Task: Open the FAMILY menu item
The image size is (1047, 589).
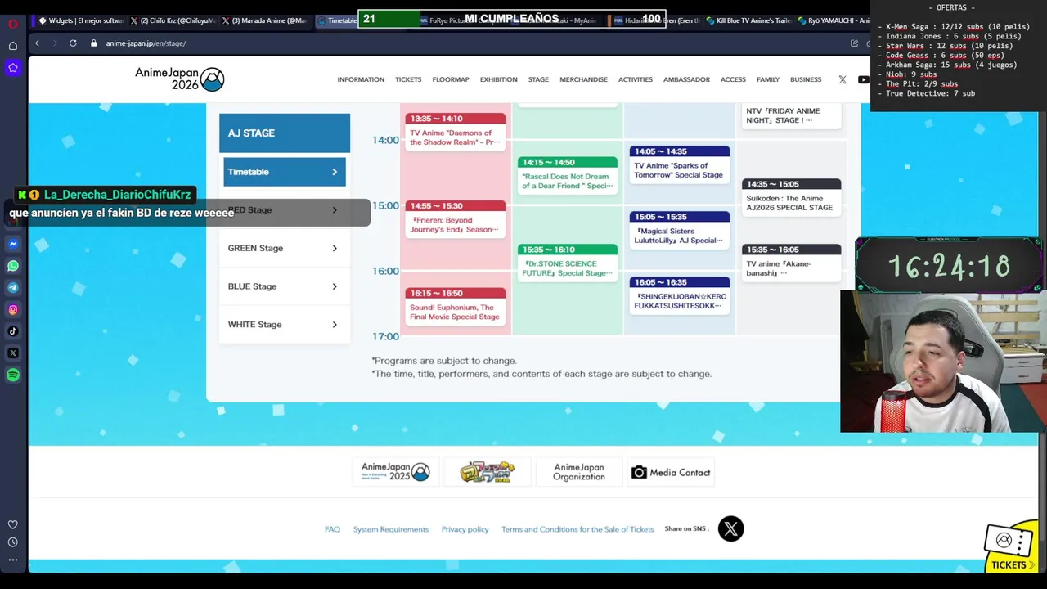Action: 768,79
